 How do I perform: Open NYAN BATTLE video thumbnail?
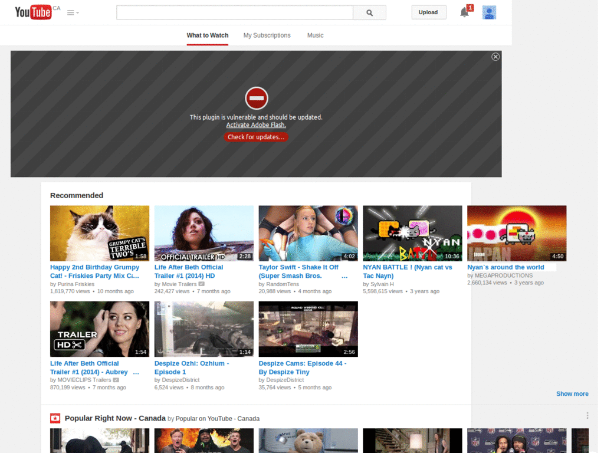point(412,233)
